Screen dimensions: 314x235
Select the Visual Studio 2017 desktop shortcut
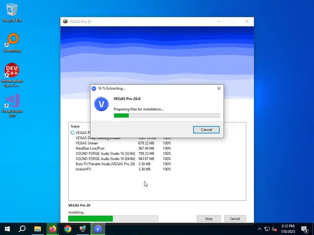coord(12,105)
